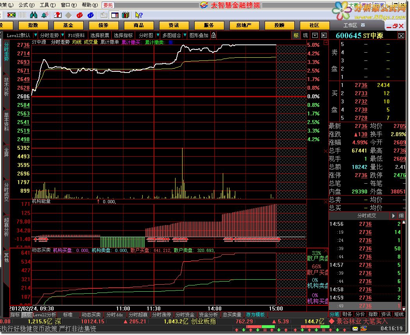This screenshot has height=335, width=410.
Task: Switch to the 短线 tab in right panel
Action: 399,314
